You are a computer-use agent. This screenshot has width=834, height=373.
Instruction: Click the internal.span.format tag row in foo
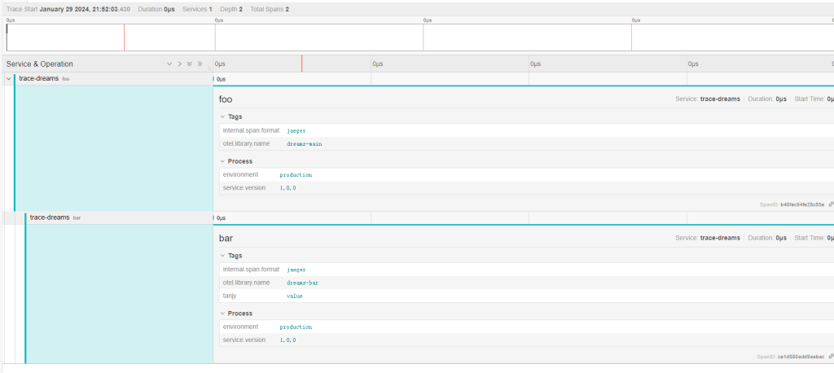click(521, 130)
